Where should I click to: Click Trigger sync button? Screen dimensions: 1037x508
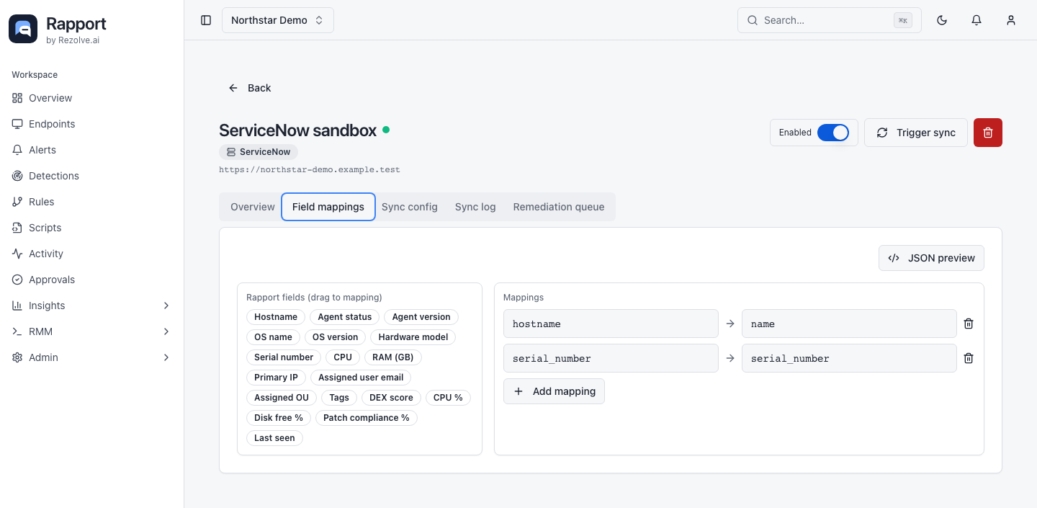[x=916, y=133]
